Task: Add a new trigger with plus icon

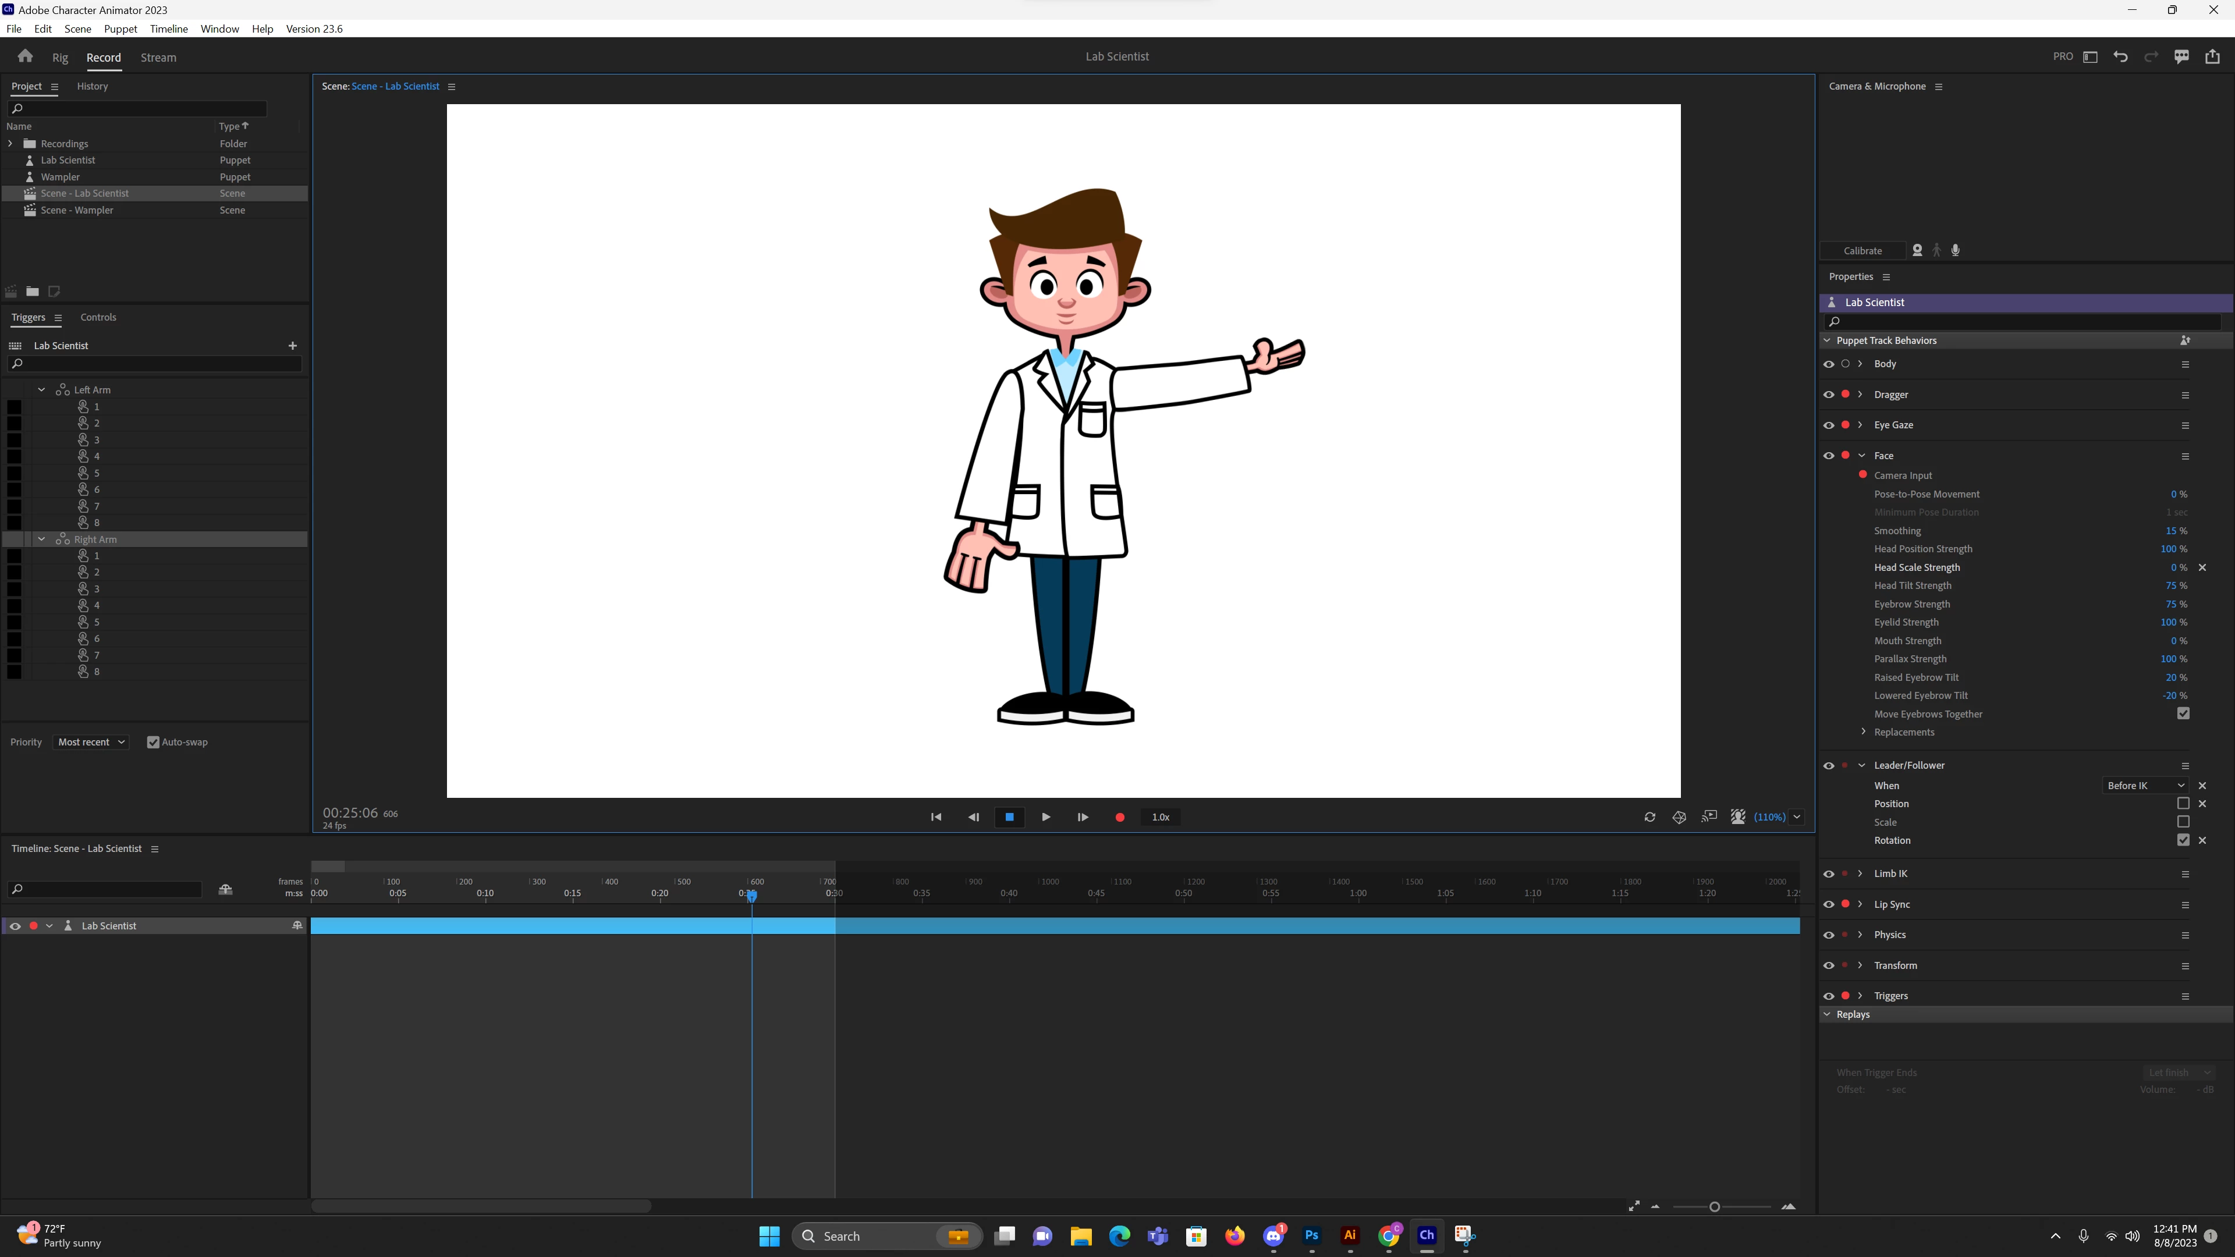Action: pos(292,345)
